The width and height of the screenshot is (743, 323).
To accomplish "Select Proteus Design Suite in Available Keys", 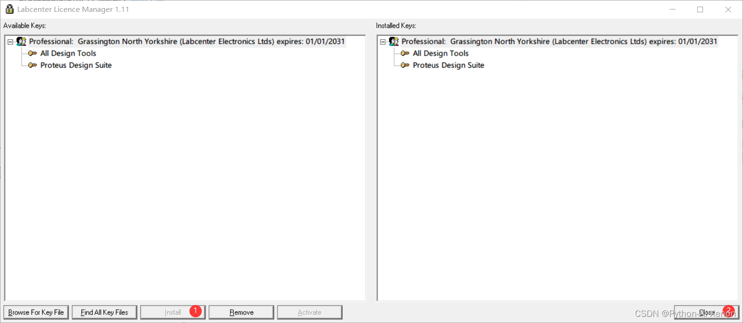I will 76,65.
